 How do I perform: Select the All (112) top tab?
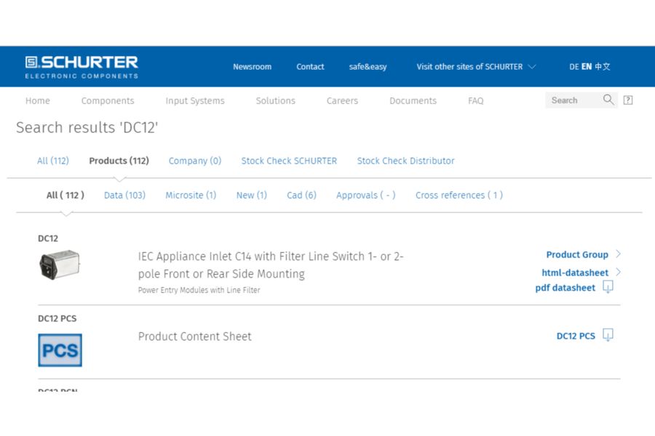point(53,161)
